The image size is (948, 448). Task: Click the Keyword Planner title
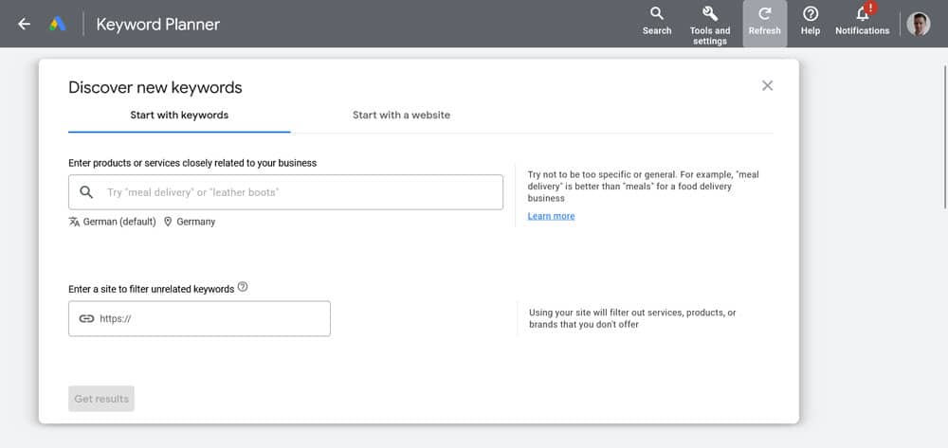click(x=157, y=25)
